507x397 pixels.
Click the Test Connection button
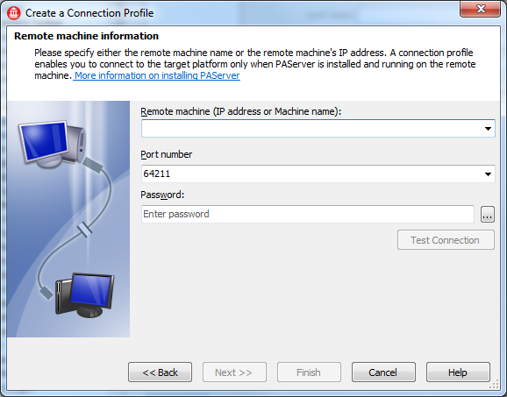446,240
